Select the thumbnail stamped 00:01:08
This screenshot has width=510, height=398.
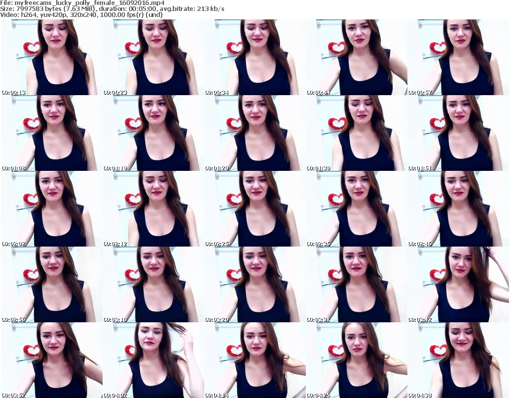tap(52, 133)
